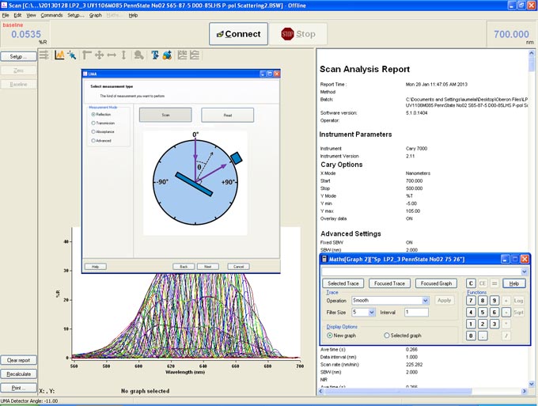Select the cursor pointer tool icon

click(x=71, y=55)
